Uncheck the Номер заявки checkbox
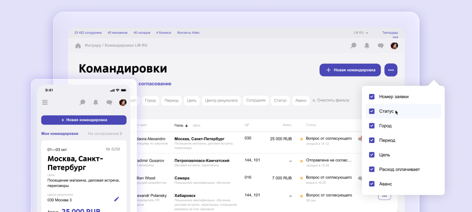 (x=372, y=97)
